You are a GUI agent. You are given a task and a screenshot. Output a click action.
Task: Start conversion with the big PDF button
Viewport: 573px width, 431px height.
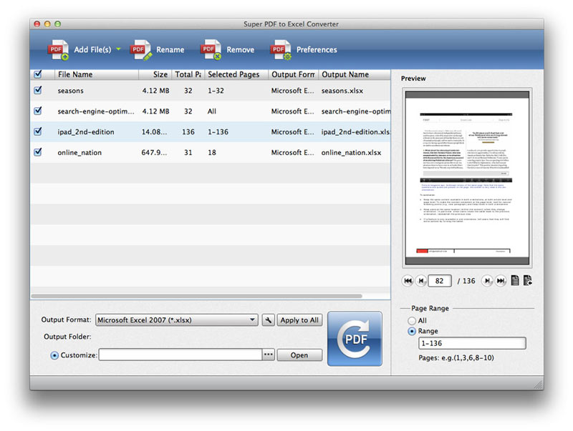(x=355, y=339)
